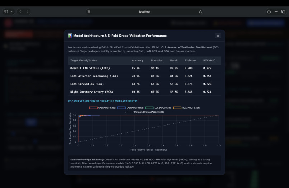Click the 'Overall CAD Status (Cath)' row label
Screen dimensions: 289x188
pyautogui.click(x=90, y=68)
